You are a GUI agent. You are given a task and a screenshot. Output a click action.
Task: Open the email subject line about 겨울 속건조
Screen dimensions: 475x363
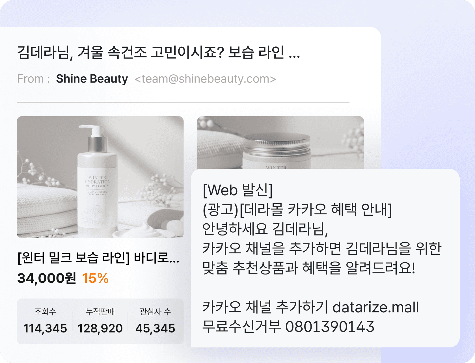(158, 53)
